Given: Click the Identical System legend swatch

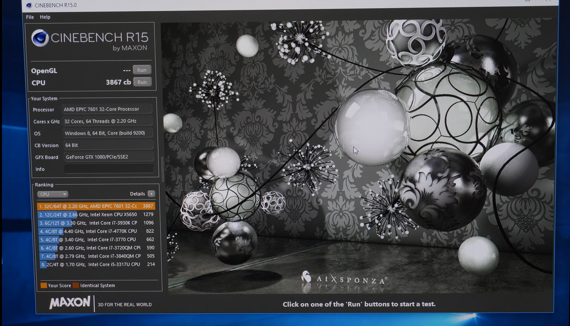Looking at the screenshot, I should tap(76, 285).
